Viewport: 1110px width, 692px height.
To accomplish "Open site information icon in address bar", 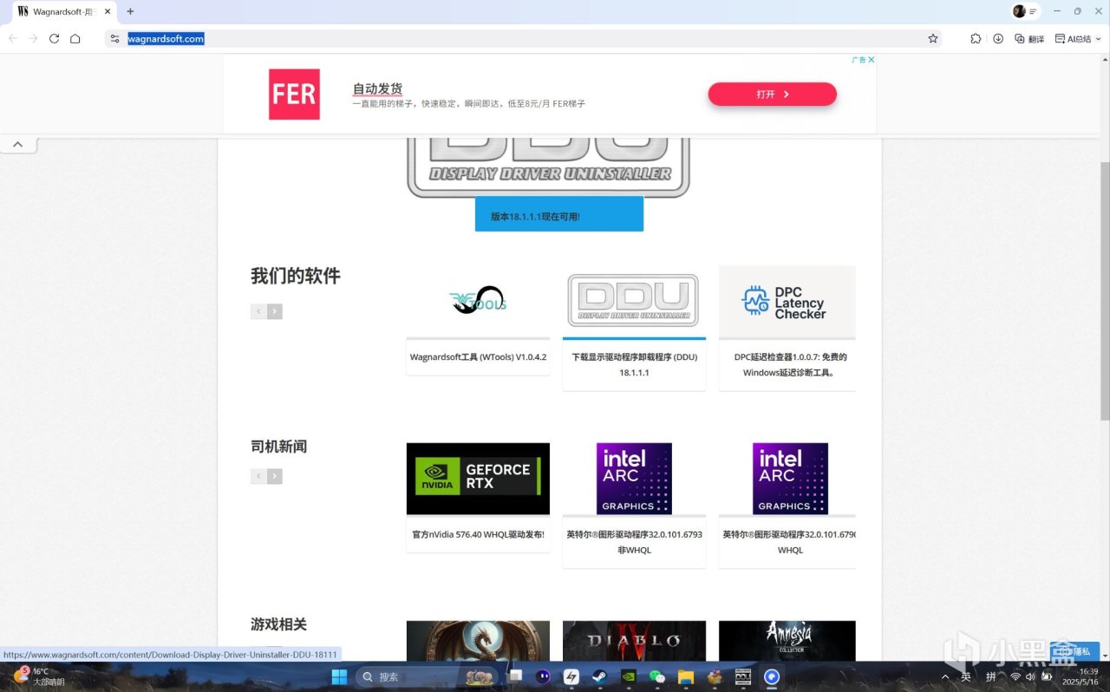I will point(114,38).
